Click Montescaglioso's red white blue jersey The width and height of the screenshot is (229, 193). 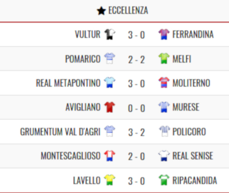(110, 156)
